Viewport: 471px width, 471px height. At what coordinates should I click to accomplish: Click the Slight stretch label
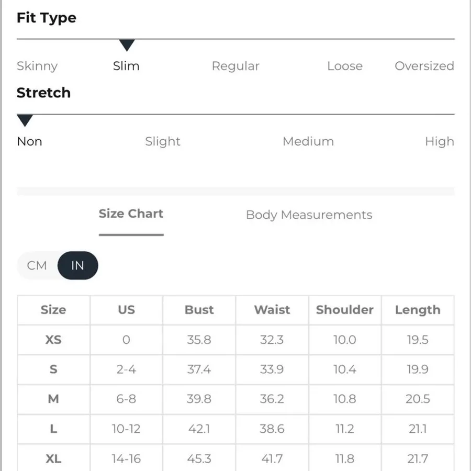(163, 141)
